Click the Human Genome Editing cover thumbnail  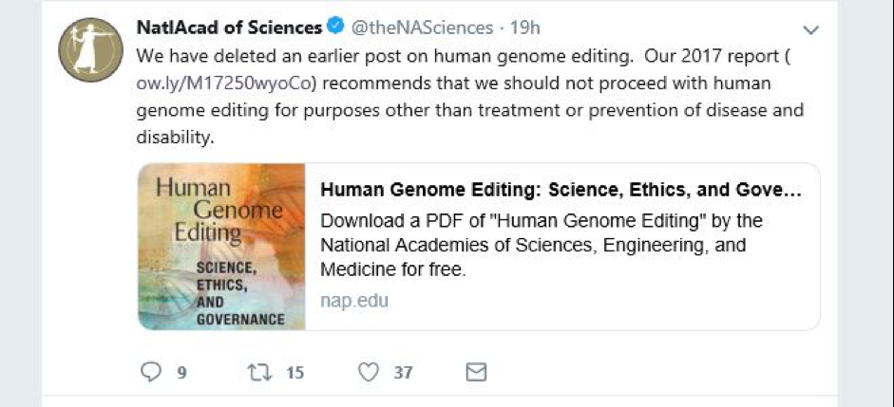pos(221,247)
